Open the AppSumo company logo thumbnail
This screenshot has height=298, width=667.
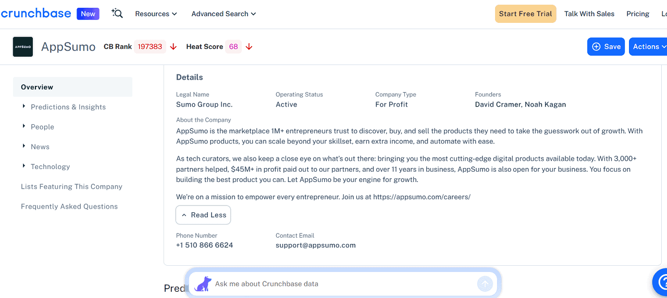(23, 47)
